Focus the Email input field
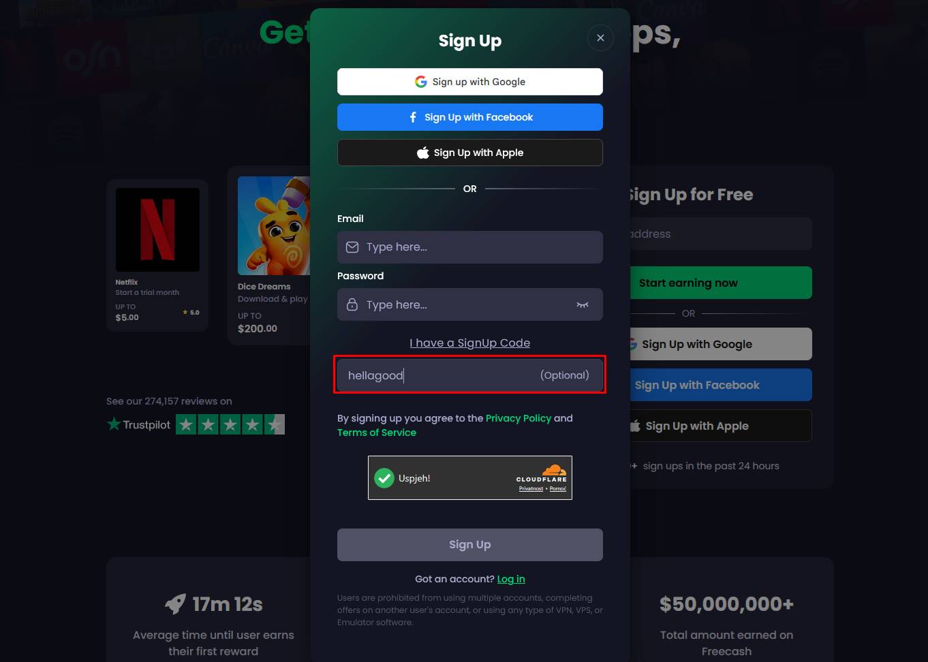Image resolution: width=928 pixels, height=662 pixels. click(470, 247)
